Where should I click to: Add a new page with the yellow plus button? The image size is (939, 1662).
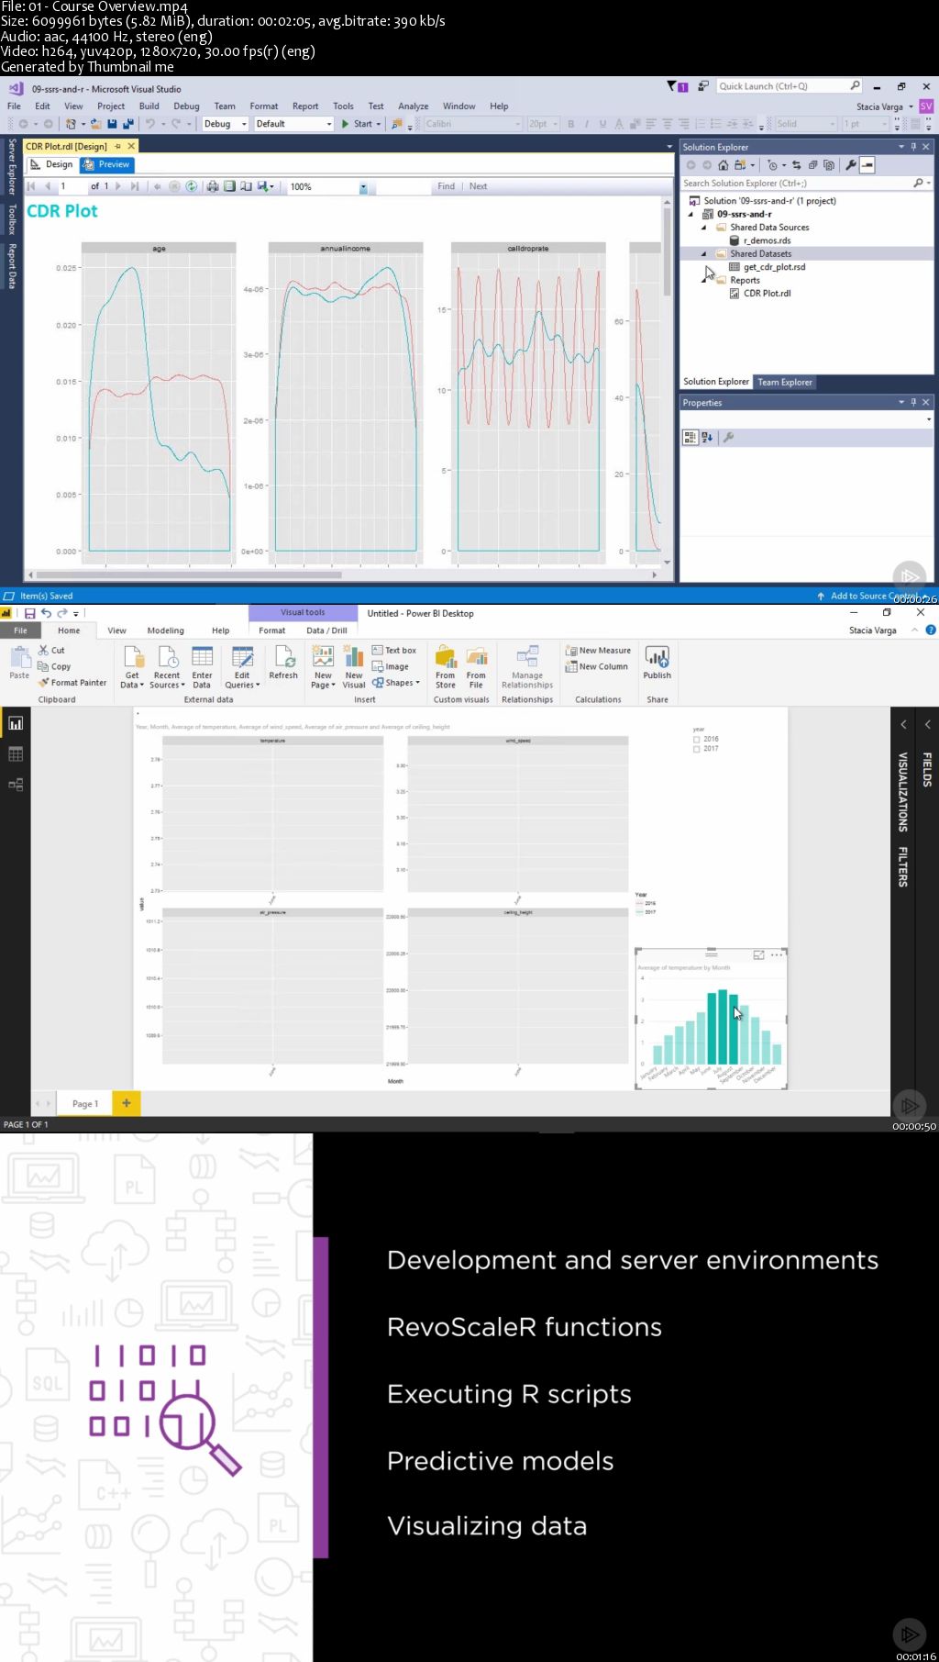tap(126, 1103)
